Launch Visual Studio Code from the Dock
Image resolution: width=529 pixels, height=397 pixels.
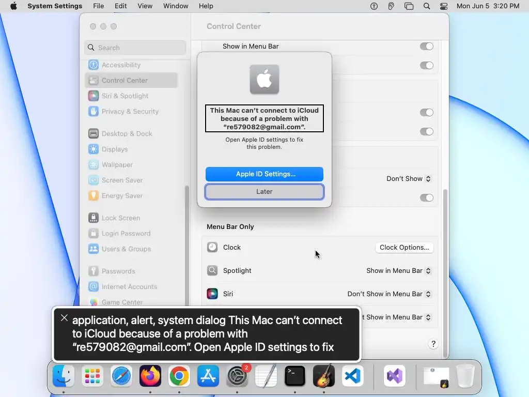353,376
